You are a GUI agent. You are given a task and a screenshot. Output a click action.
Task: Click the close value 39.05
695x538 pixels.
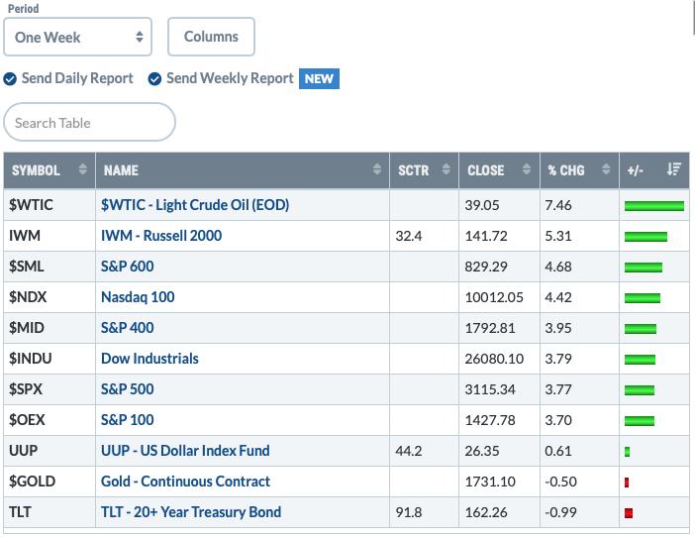(482, 205)
